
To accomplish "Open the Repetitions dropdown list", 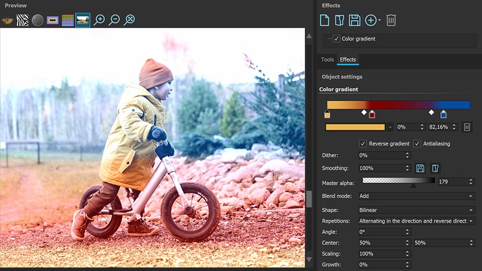I will point(416,221).
